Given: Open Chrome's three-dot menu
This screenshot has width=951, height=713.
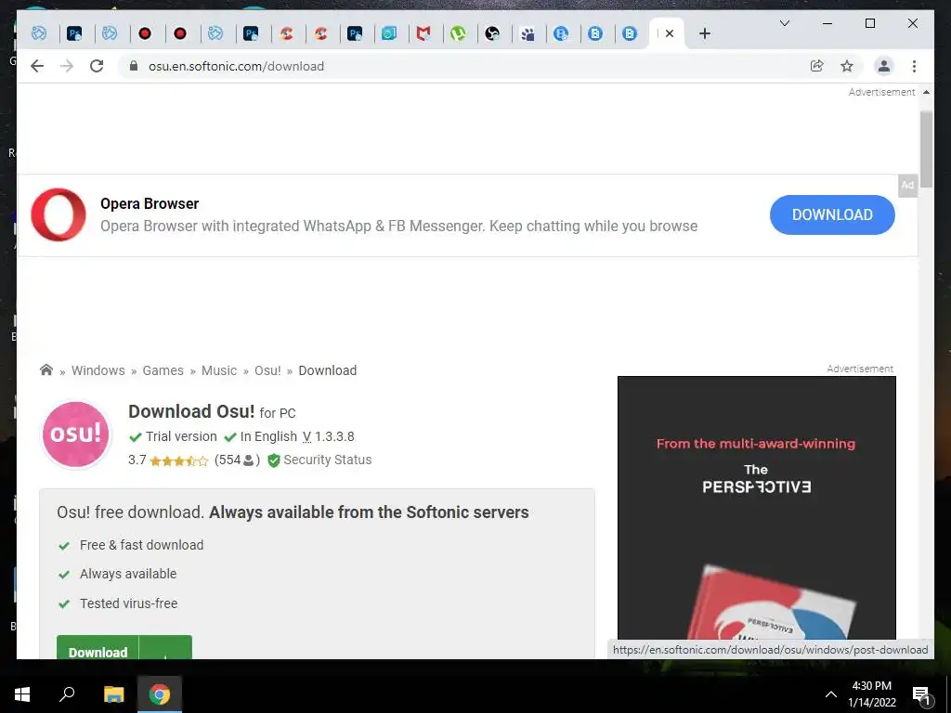Looking at the screenshot, I should (914, 66).
